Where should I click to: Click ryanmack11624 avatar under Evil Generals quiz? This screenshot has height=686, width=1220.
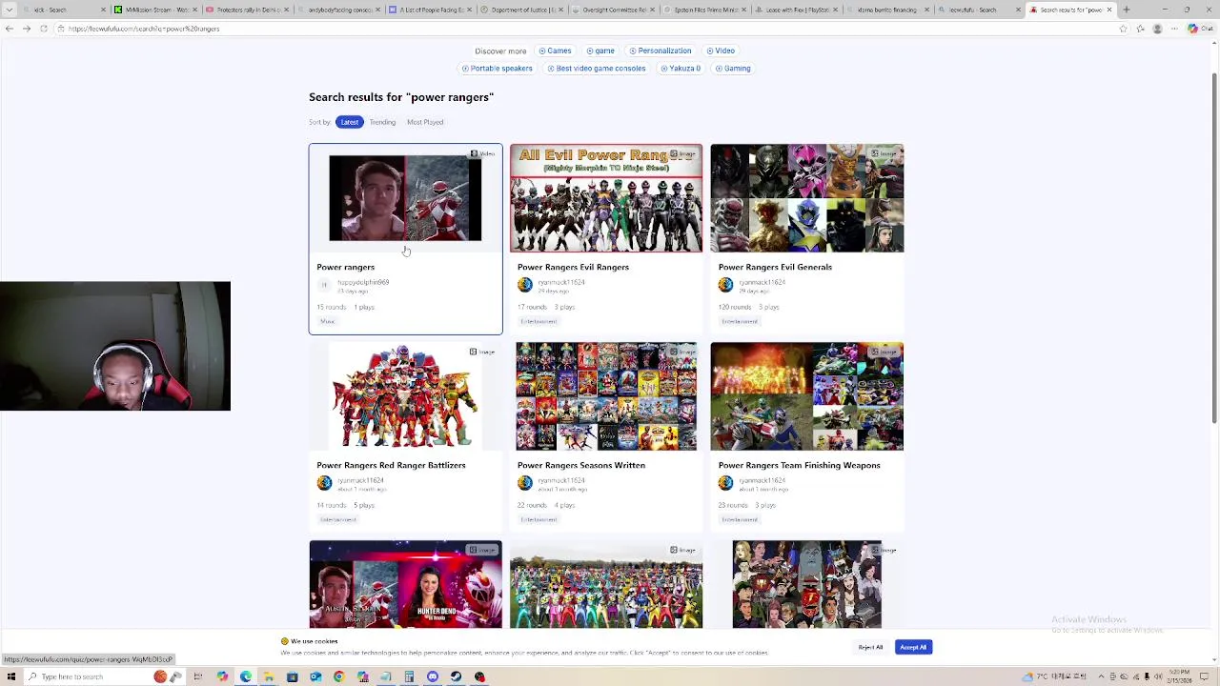tap(726, 285)
